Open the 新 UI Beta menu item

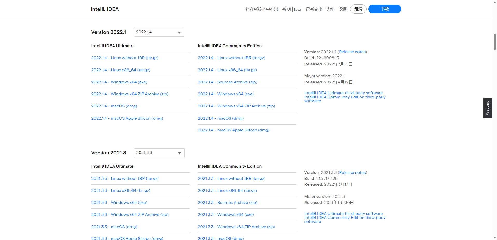pos(292,9)
